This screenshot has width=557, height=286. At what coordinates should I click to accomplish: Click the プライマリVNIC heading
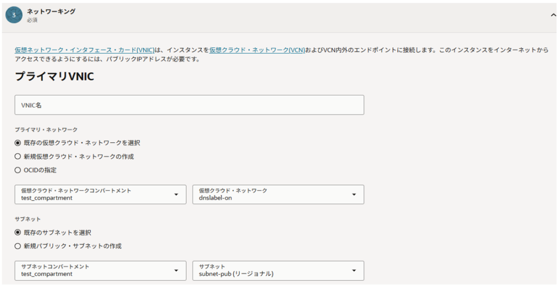tap(54, 77)
